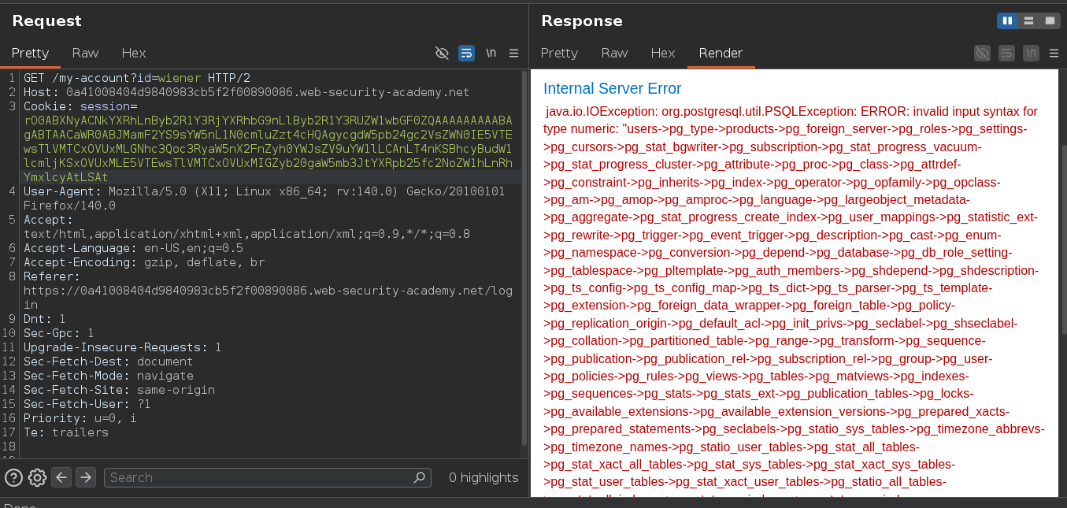Click Sec-Fetch-Site: same-origin line

[119, 390]
